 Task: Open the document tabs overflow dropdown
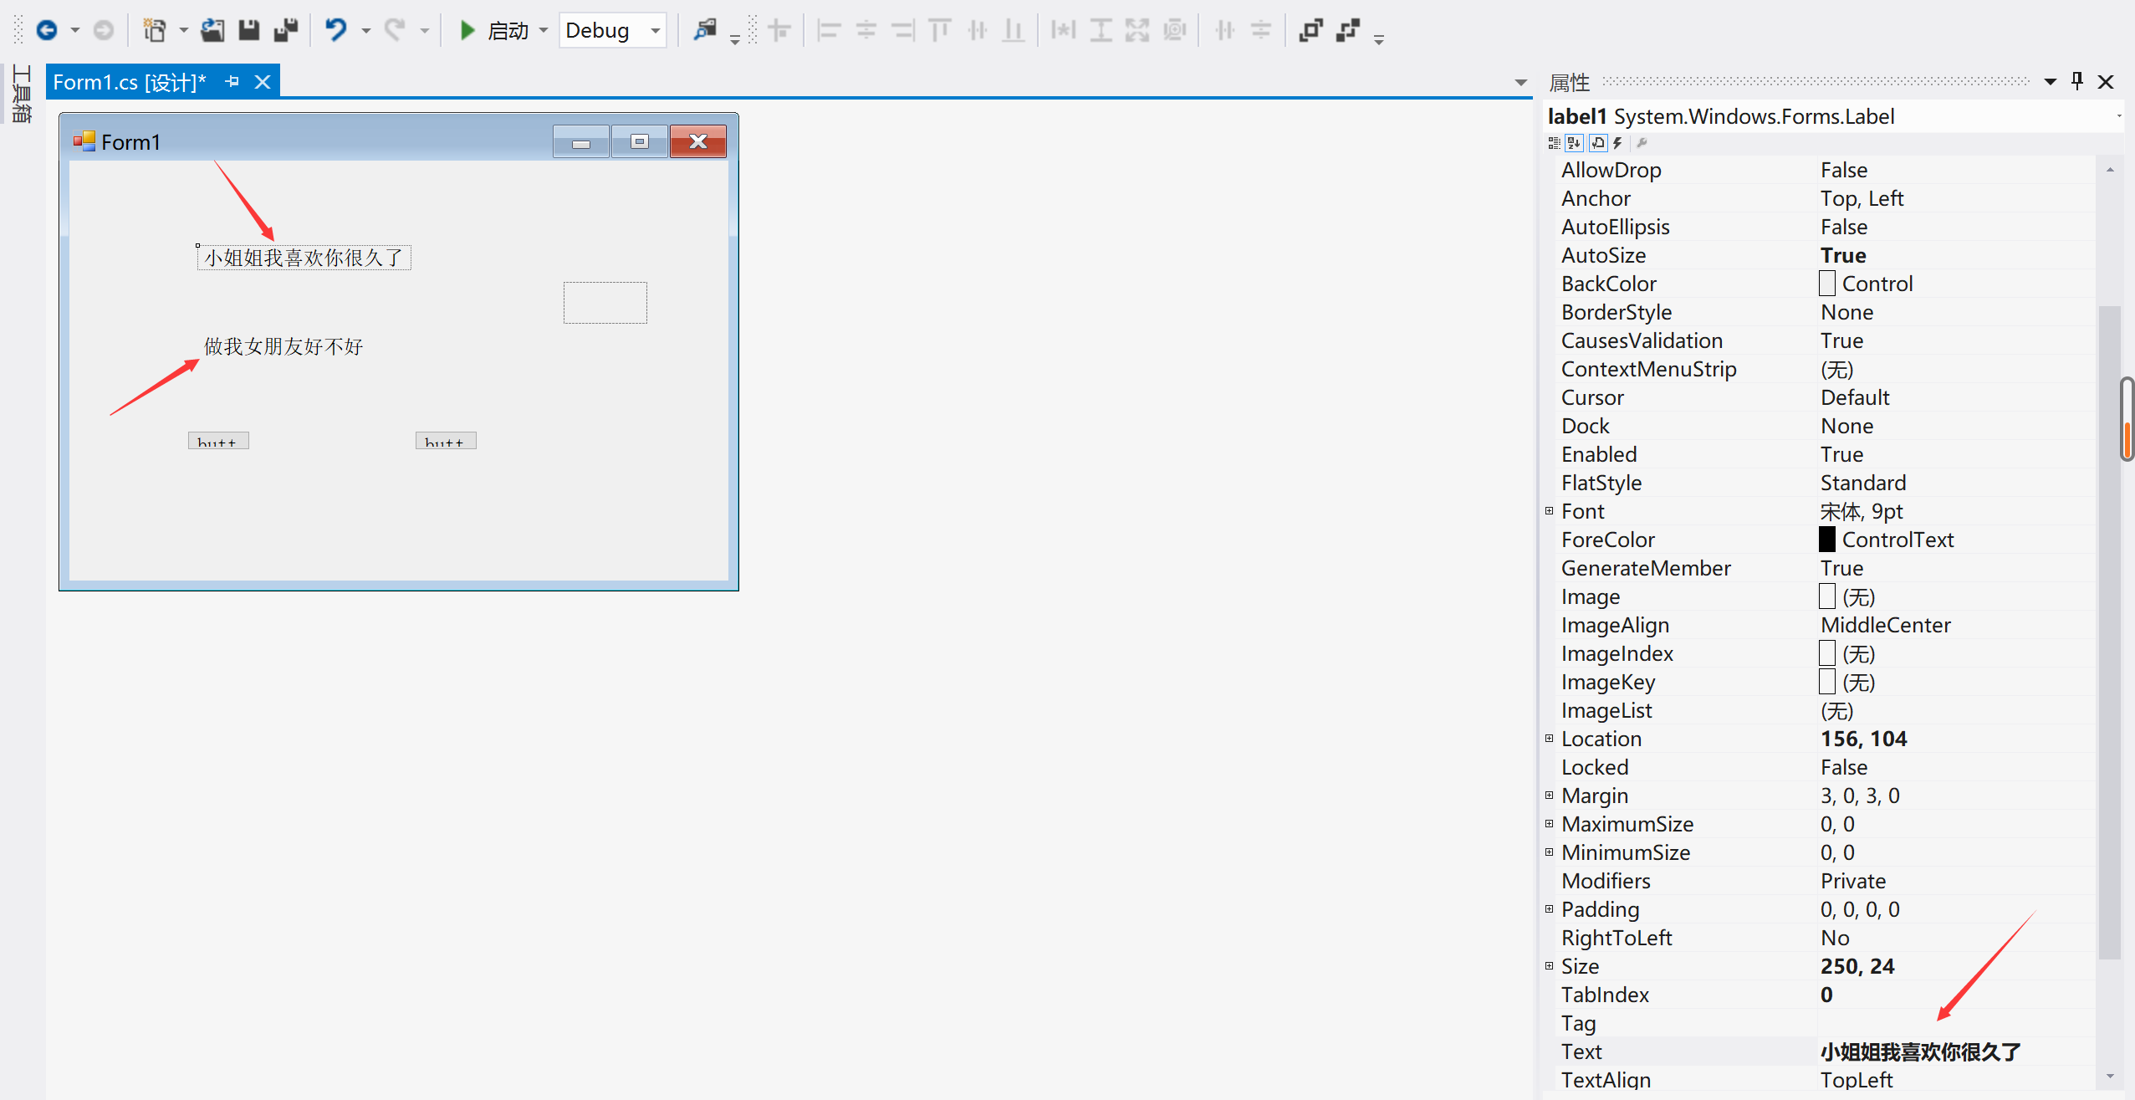(1521, 83)
